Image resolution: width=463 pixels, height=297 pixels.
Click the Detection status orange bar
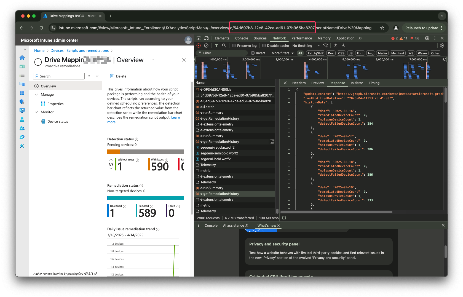click(113, 152)
